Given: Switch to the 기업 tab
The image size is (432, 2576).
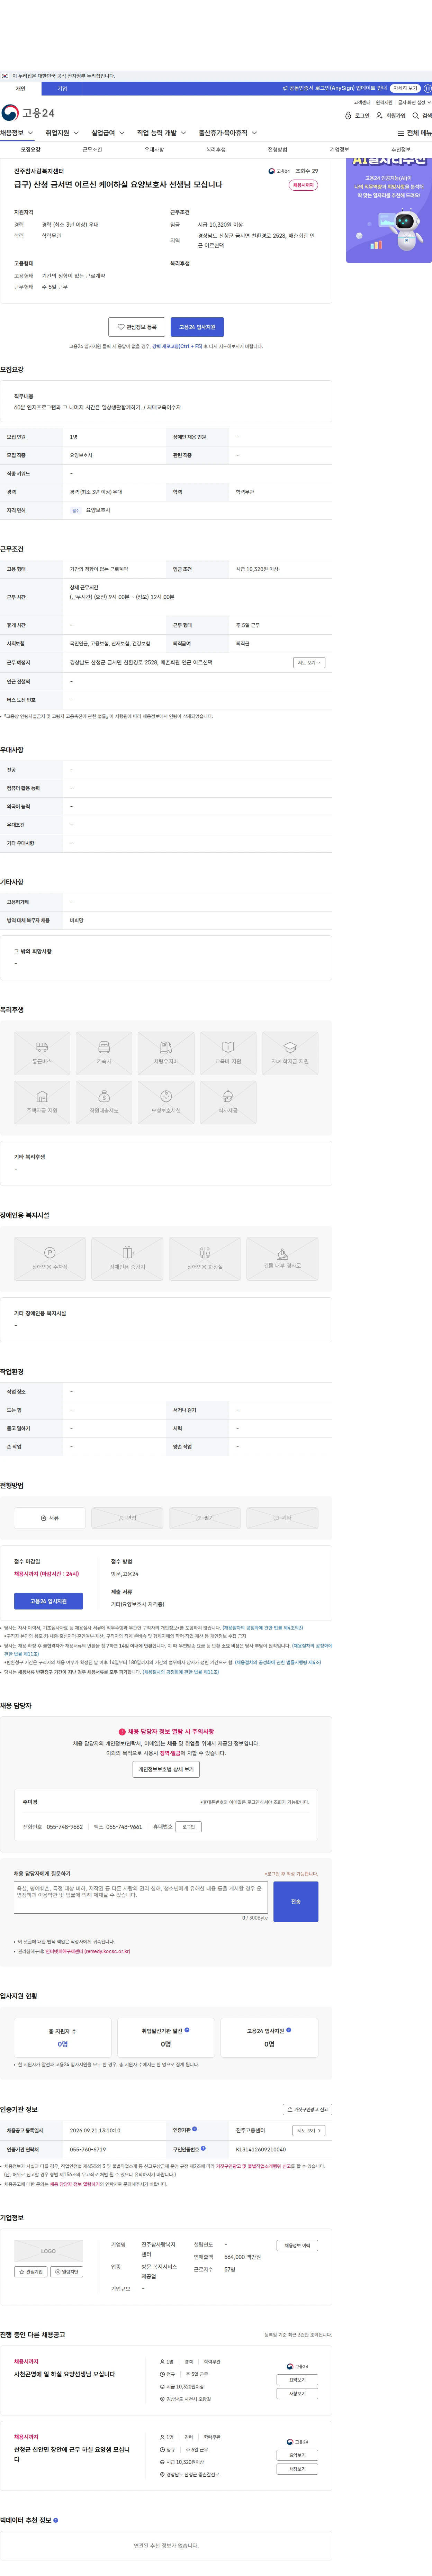Looking at the screenshot, I should coord(62,89).
